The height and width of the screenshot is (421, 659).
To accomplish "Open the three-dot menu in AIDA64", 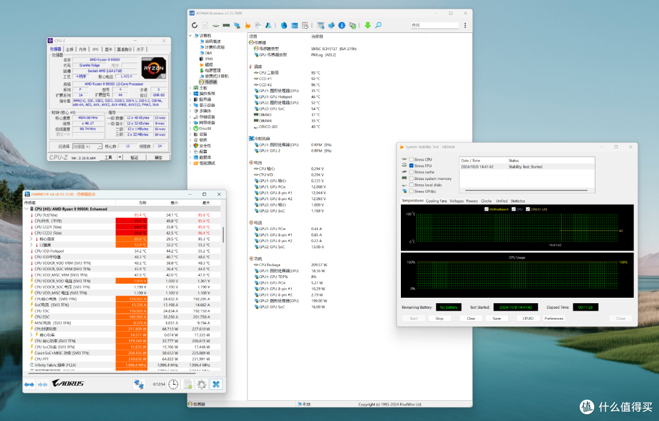I will point(465,25).
